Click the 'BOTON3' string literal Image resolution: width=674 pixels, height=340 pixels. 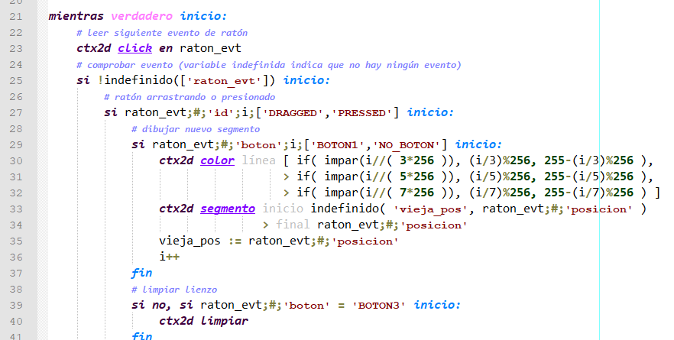click(379, 305)
